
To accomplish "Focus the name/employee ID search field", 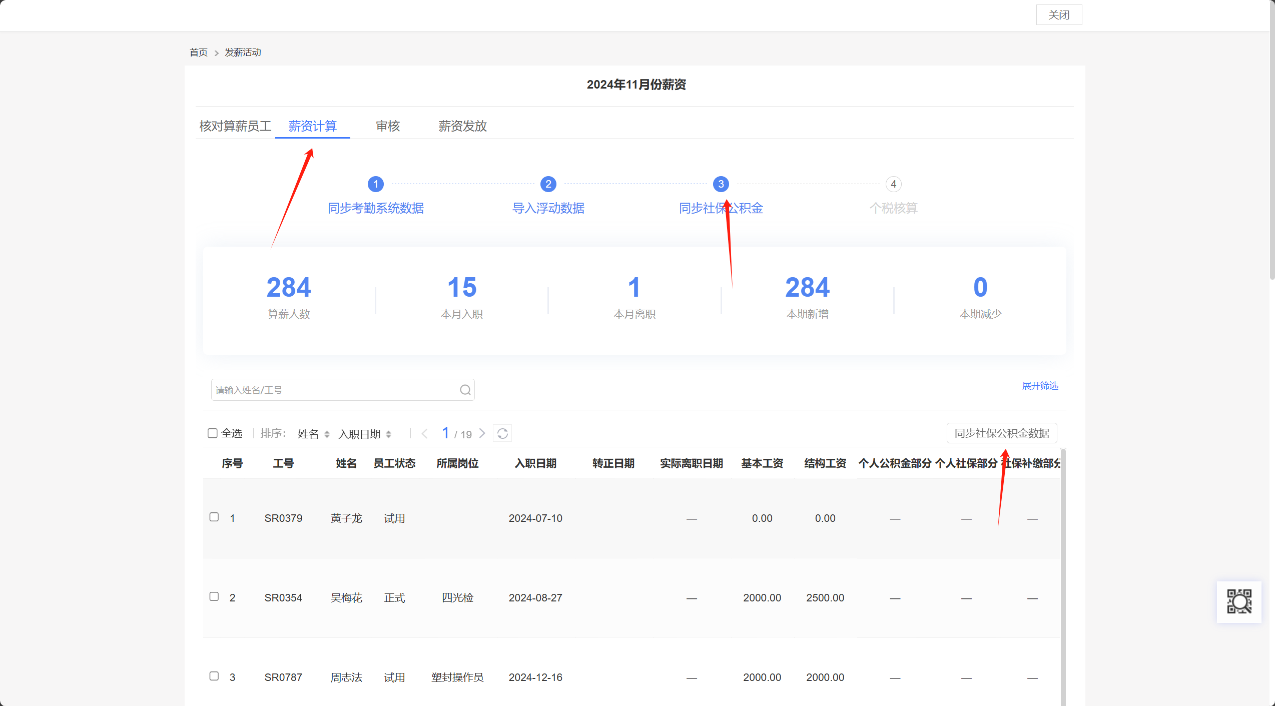I will [x=335, y=390].
